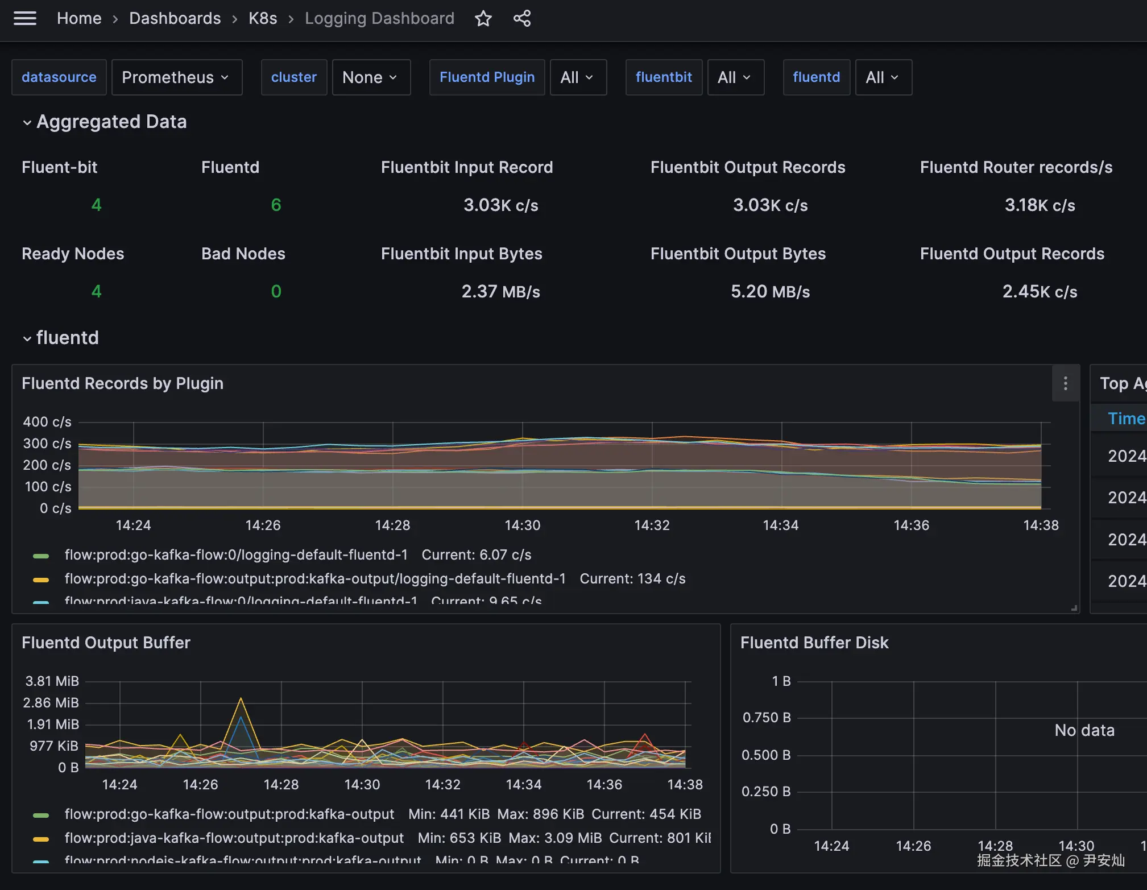Go to Home breadcrumb
Image resolution: width=1147 pixels, height=890 pixels.
click(x=79, y=19)
